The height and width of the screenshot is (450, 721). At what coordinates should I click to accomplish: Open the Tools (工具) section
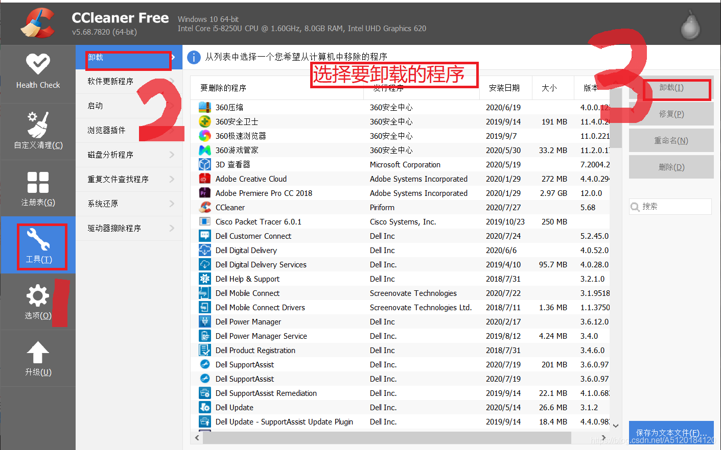click(x=38, y=245)
